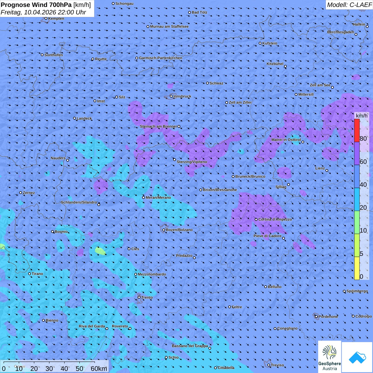The width and height of the screenshot is (373, 373).
Task: Click the Cles label
Action: pyautogui.click(x=135, y=249)
